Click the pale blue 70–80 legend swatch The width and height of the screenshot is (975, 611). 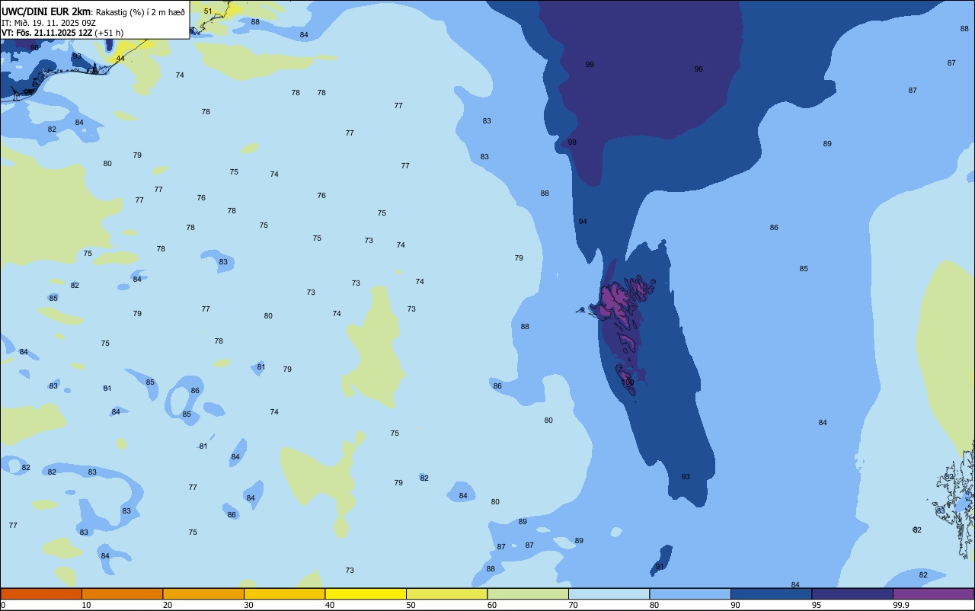tap(609, 593)
